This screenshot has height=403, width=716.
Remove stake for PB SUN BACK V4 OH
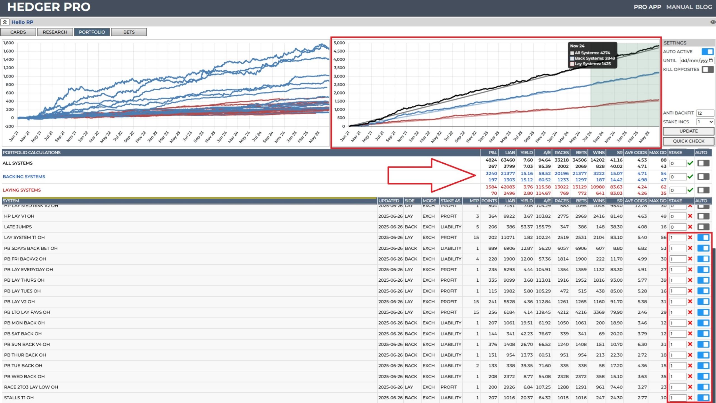point(690,344)
